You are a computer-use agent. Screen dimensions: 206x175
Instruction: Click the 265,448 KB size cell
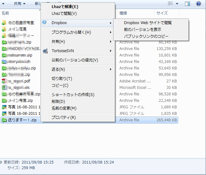[167, 120]
